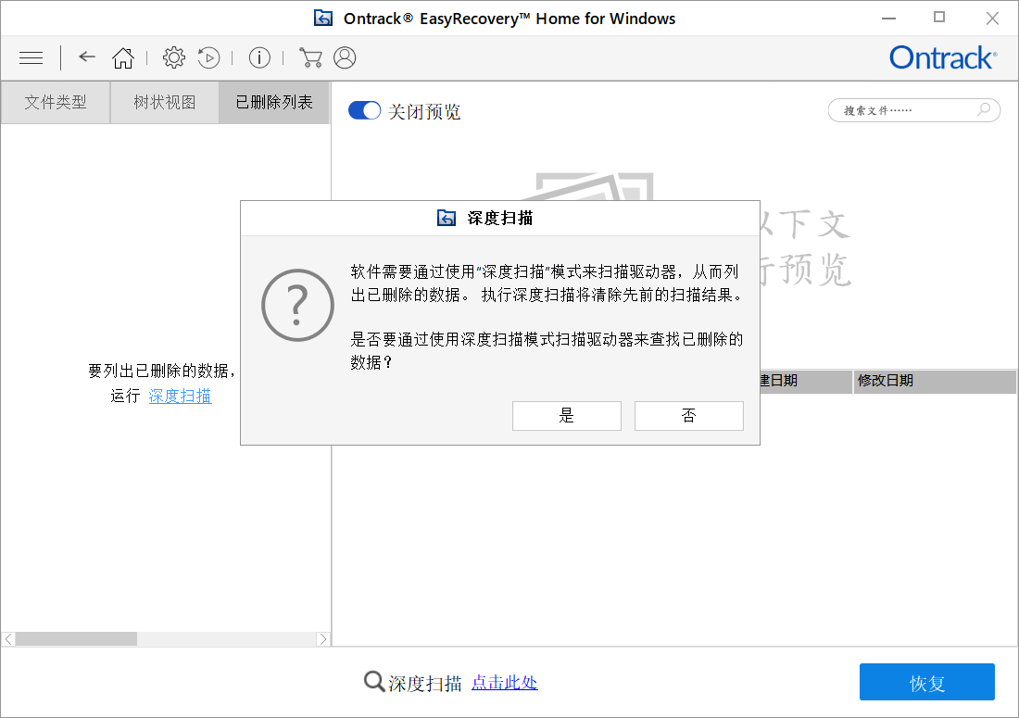The image size is (1019, 718).
Task: Click the 修改日期 column header
Action: click(x=935, y=381)
